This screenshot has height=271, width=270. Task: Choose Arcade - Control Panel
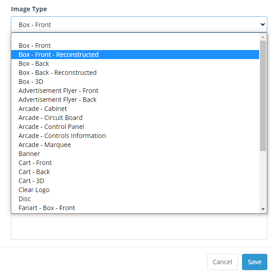coord(135,127)
